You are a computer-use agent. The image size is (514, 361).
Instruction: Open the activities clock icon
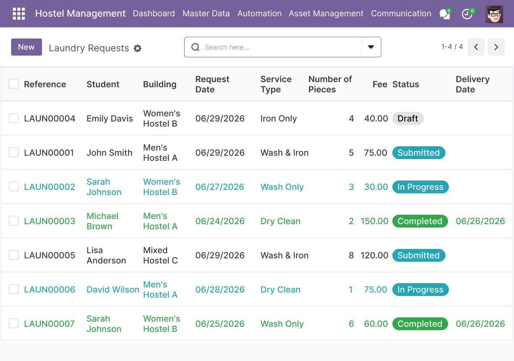tap(467, 14)
